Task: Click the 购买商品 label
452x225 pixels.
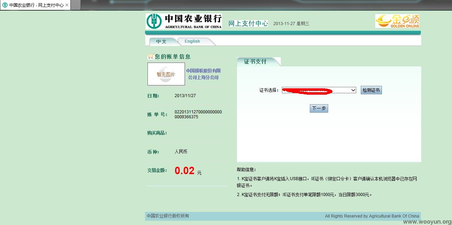Action: pos(157,133)
